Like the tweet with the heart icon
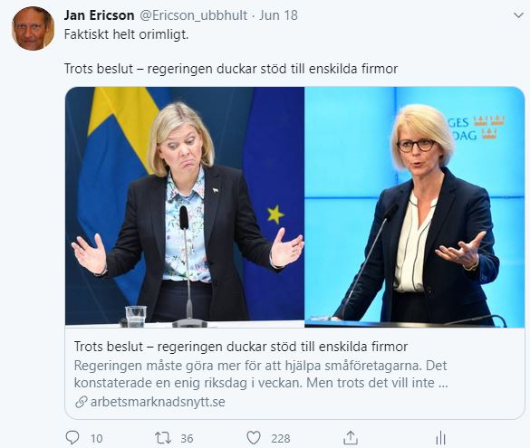The width and height of the screenshot is (530, 448). [254, 438]
